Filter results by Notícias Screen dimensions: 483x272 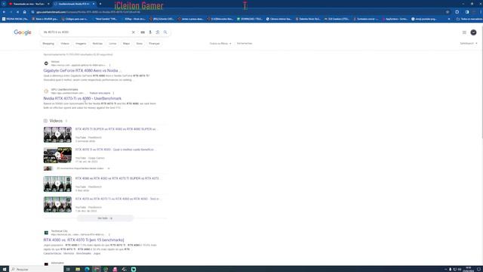tap(97, 44)
